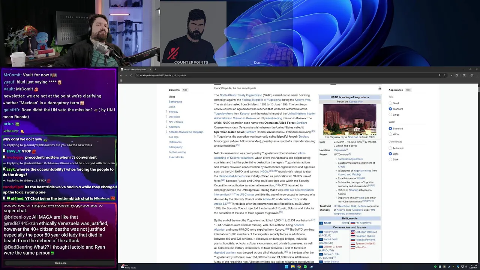Open the Wesley Clark commander link
The image size is (480, 270).
click(330, 232)
